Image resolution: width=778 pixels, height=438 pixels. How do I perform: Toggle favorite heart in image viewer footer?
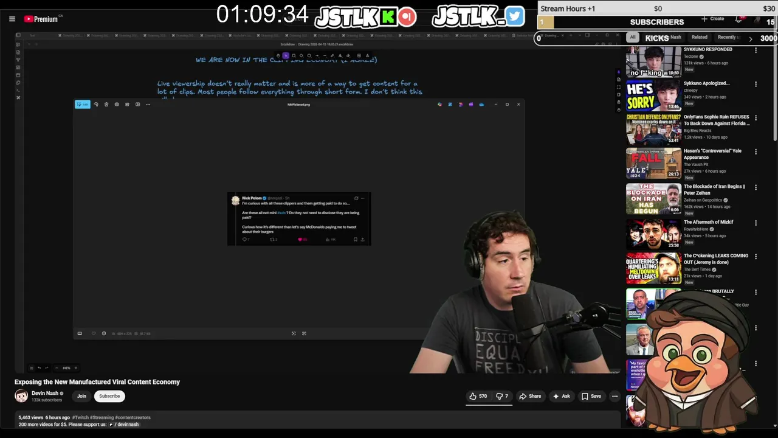[x=94, y=333]
